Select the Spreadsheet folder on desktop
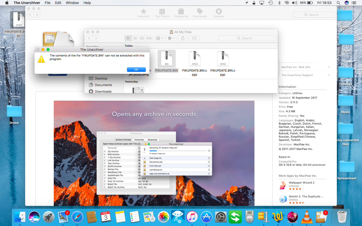The width and height of the screenshot is (362, 226). pos(347,170)
